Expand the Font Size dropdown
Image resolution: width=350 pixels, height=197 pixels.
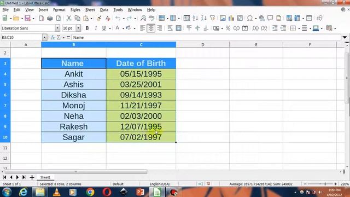(78, 28)
